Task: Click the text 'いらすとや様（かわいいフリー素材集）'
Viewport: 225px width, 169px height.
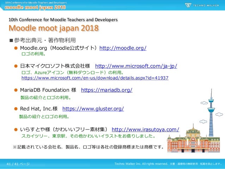Action: (64, 129)
